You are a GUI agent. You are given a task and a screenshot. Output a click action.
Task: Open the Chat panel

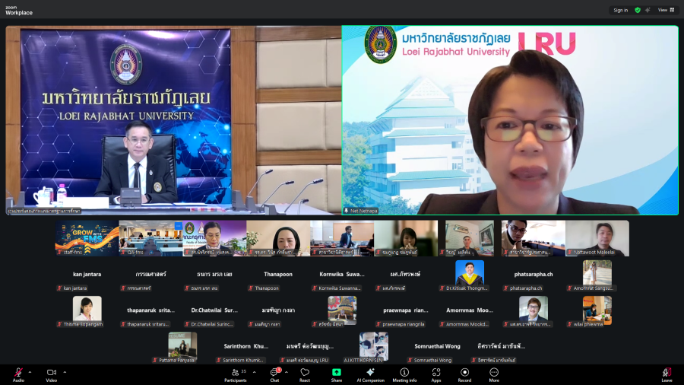pos(274,373)
